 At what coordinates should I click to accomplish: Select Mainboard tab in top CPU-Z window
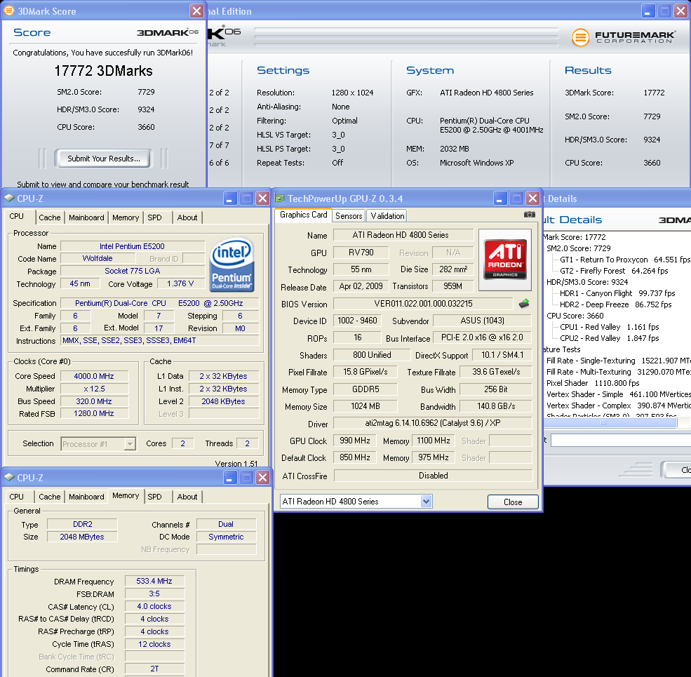point(86,217)
